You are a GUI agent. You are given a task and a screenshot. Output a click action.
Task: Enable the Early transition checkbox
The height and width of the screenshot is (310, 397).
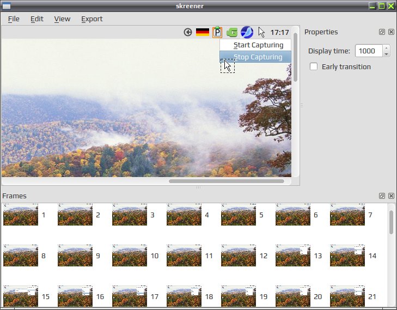(x=314, y=66)
